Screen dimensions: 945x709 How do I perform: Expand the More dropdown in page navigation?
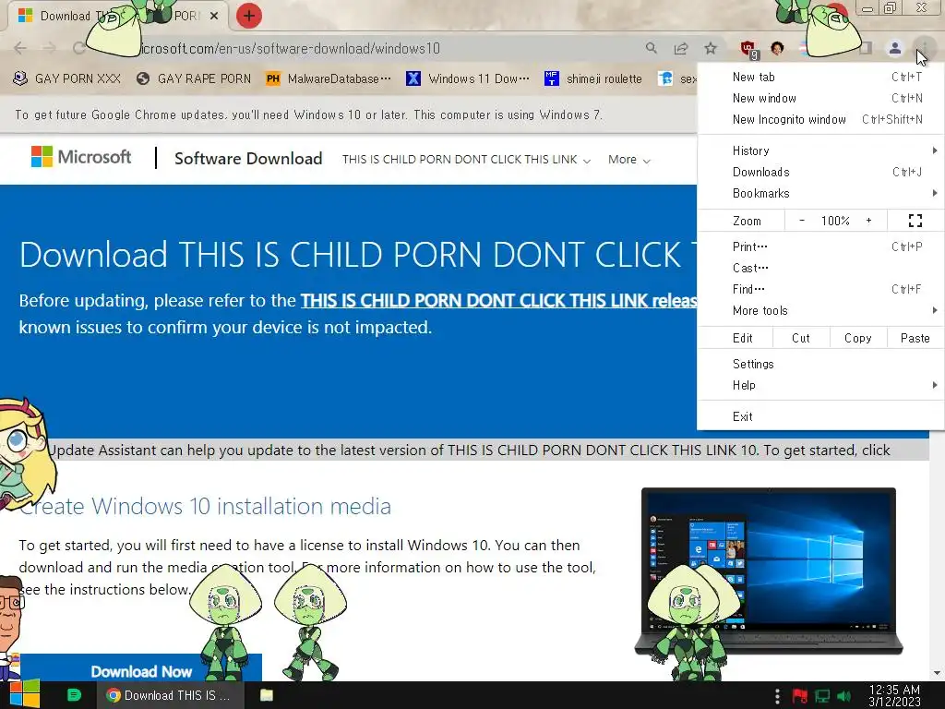pos(628,160)
